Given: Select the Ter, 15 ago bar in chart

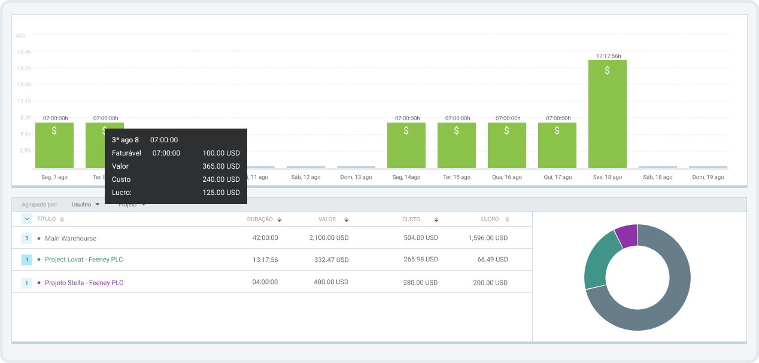Looking at the screenshot, I should point(456,145).
